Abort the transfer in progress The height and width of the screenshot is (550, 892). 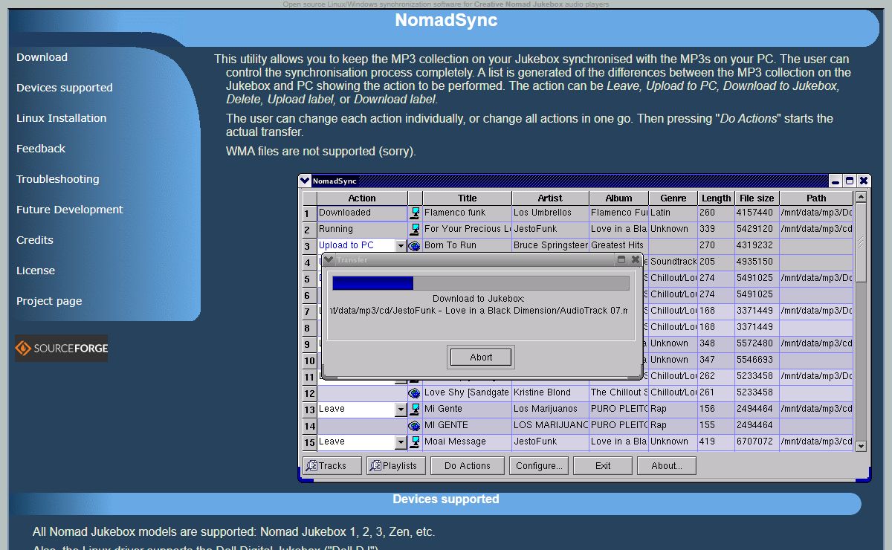[x=481, y=357]
